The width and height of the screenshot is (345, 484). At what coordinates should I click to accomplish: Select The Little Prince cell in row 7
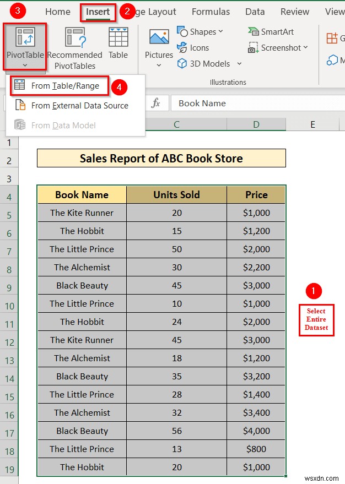coord(82,249)
